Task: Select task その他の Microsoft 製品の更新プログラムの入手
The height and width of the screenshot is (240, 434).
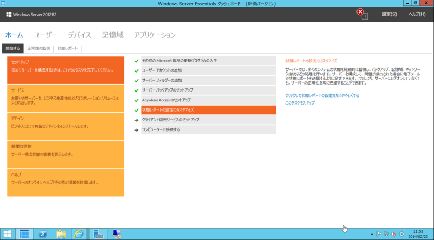Action: pyautogui.click(x=208, y=61)
